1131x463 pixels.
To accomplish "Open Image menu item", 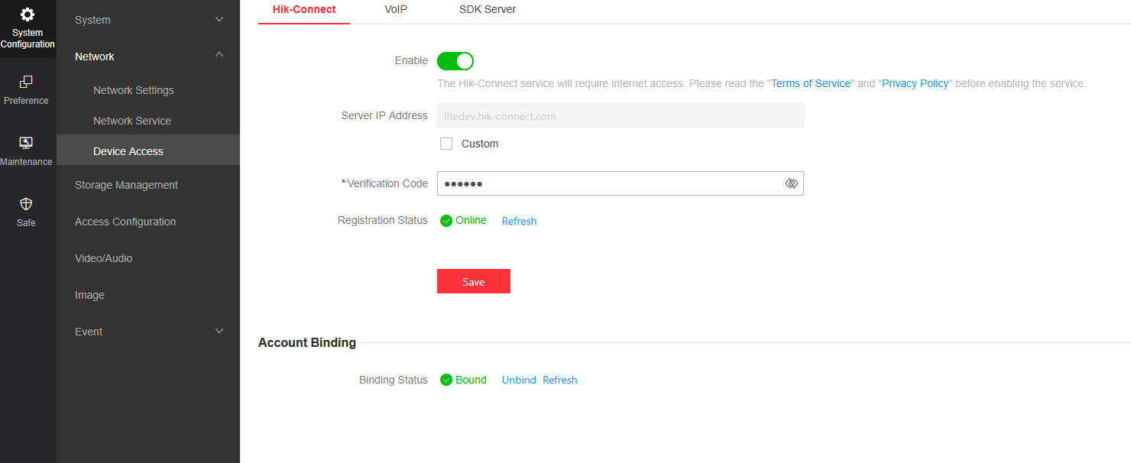I will pyautogui.click(x=89, y=295).
